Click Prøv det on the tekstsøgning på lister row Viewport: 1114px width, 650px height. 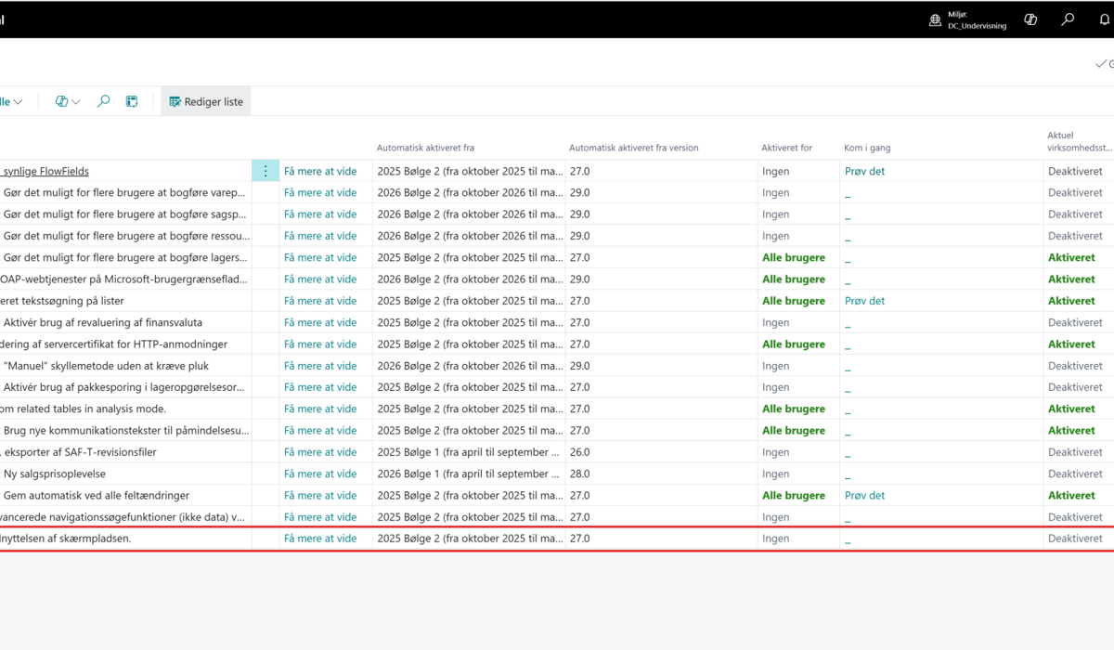864,301
